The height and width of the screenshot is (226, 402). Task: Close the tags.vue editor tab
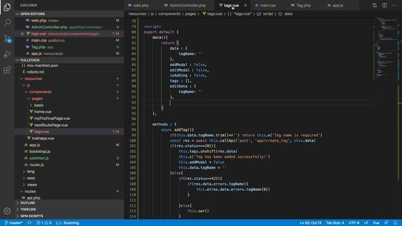pos(246,5)
